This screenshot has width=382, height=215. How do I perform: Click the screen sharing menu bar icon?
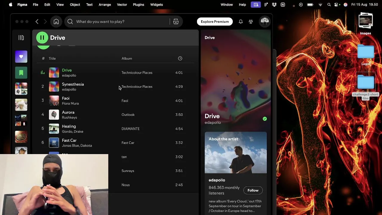point(256,4)
